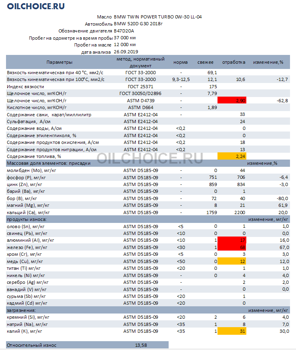This screenshot has height=350, width=296.
Task: Click the Относительный износ label
Action: (32, 345)
